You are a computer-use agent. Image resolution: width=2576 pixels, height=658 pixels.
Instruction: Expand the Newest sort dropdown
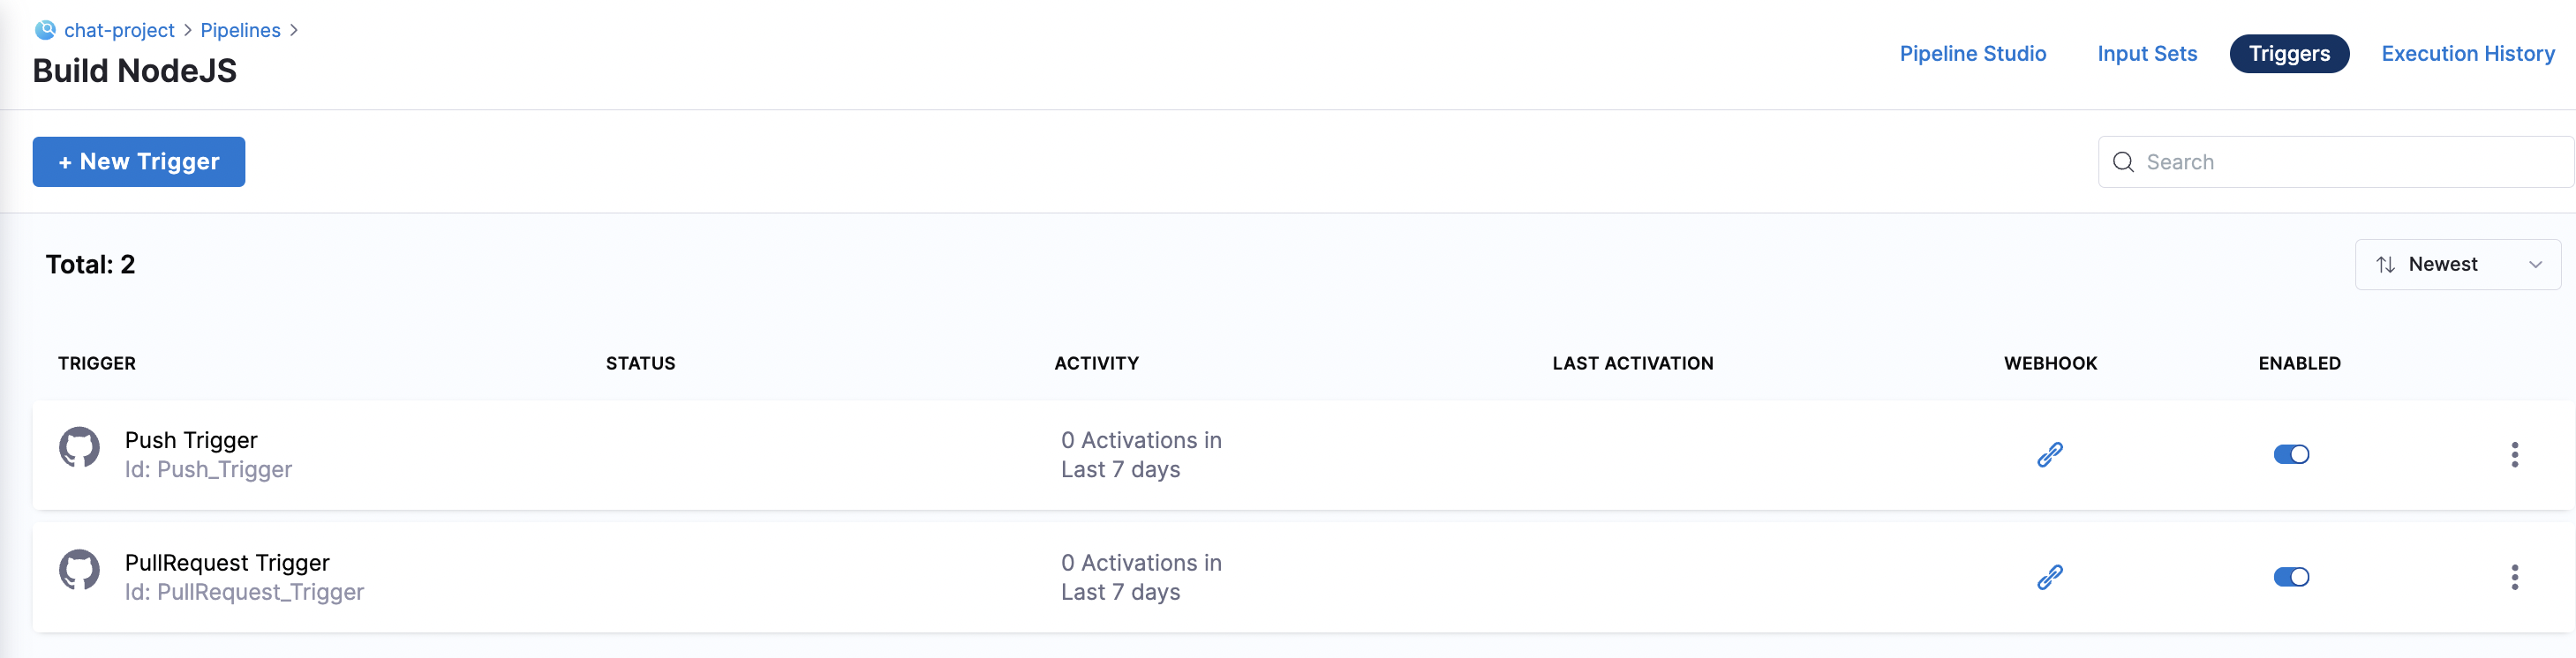(x=2457, y=265)
